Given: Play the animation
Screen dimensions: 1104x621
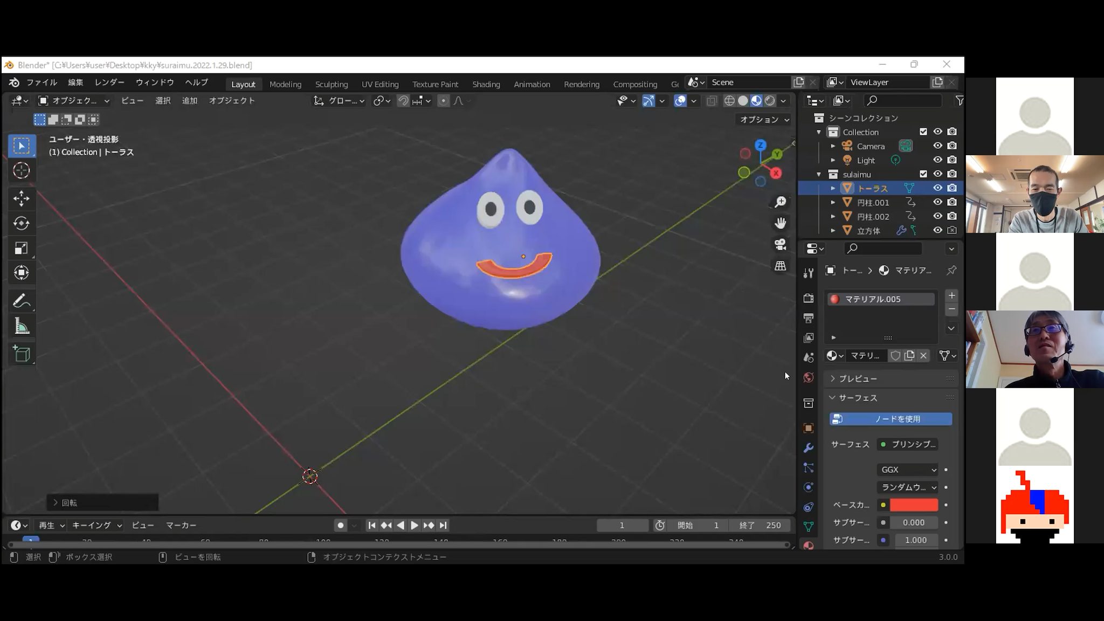Looking at the screenshot, I should [x=414, y=525].
